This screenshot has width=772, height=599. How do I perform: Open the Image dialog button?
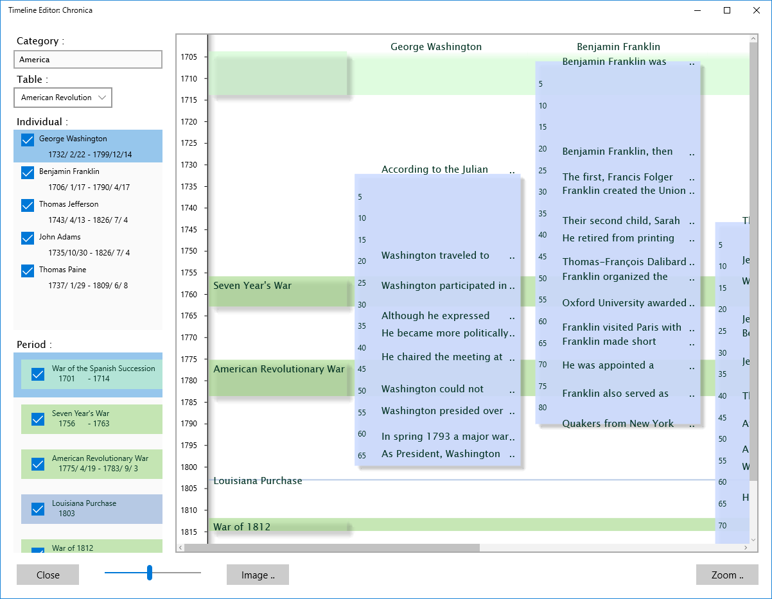point(258,575)
